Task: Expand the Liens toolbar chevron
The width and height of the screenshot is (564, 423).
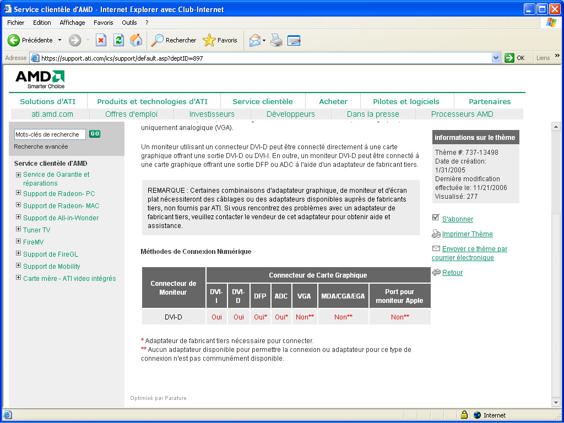Action: 557,56
